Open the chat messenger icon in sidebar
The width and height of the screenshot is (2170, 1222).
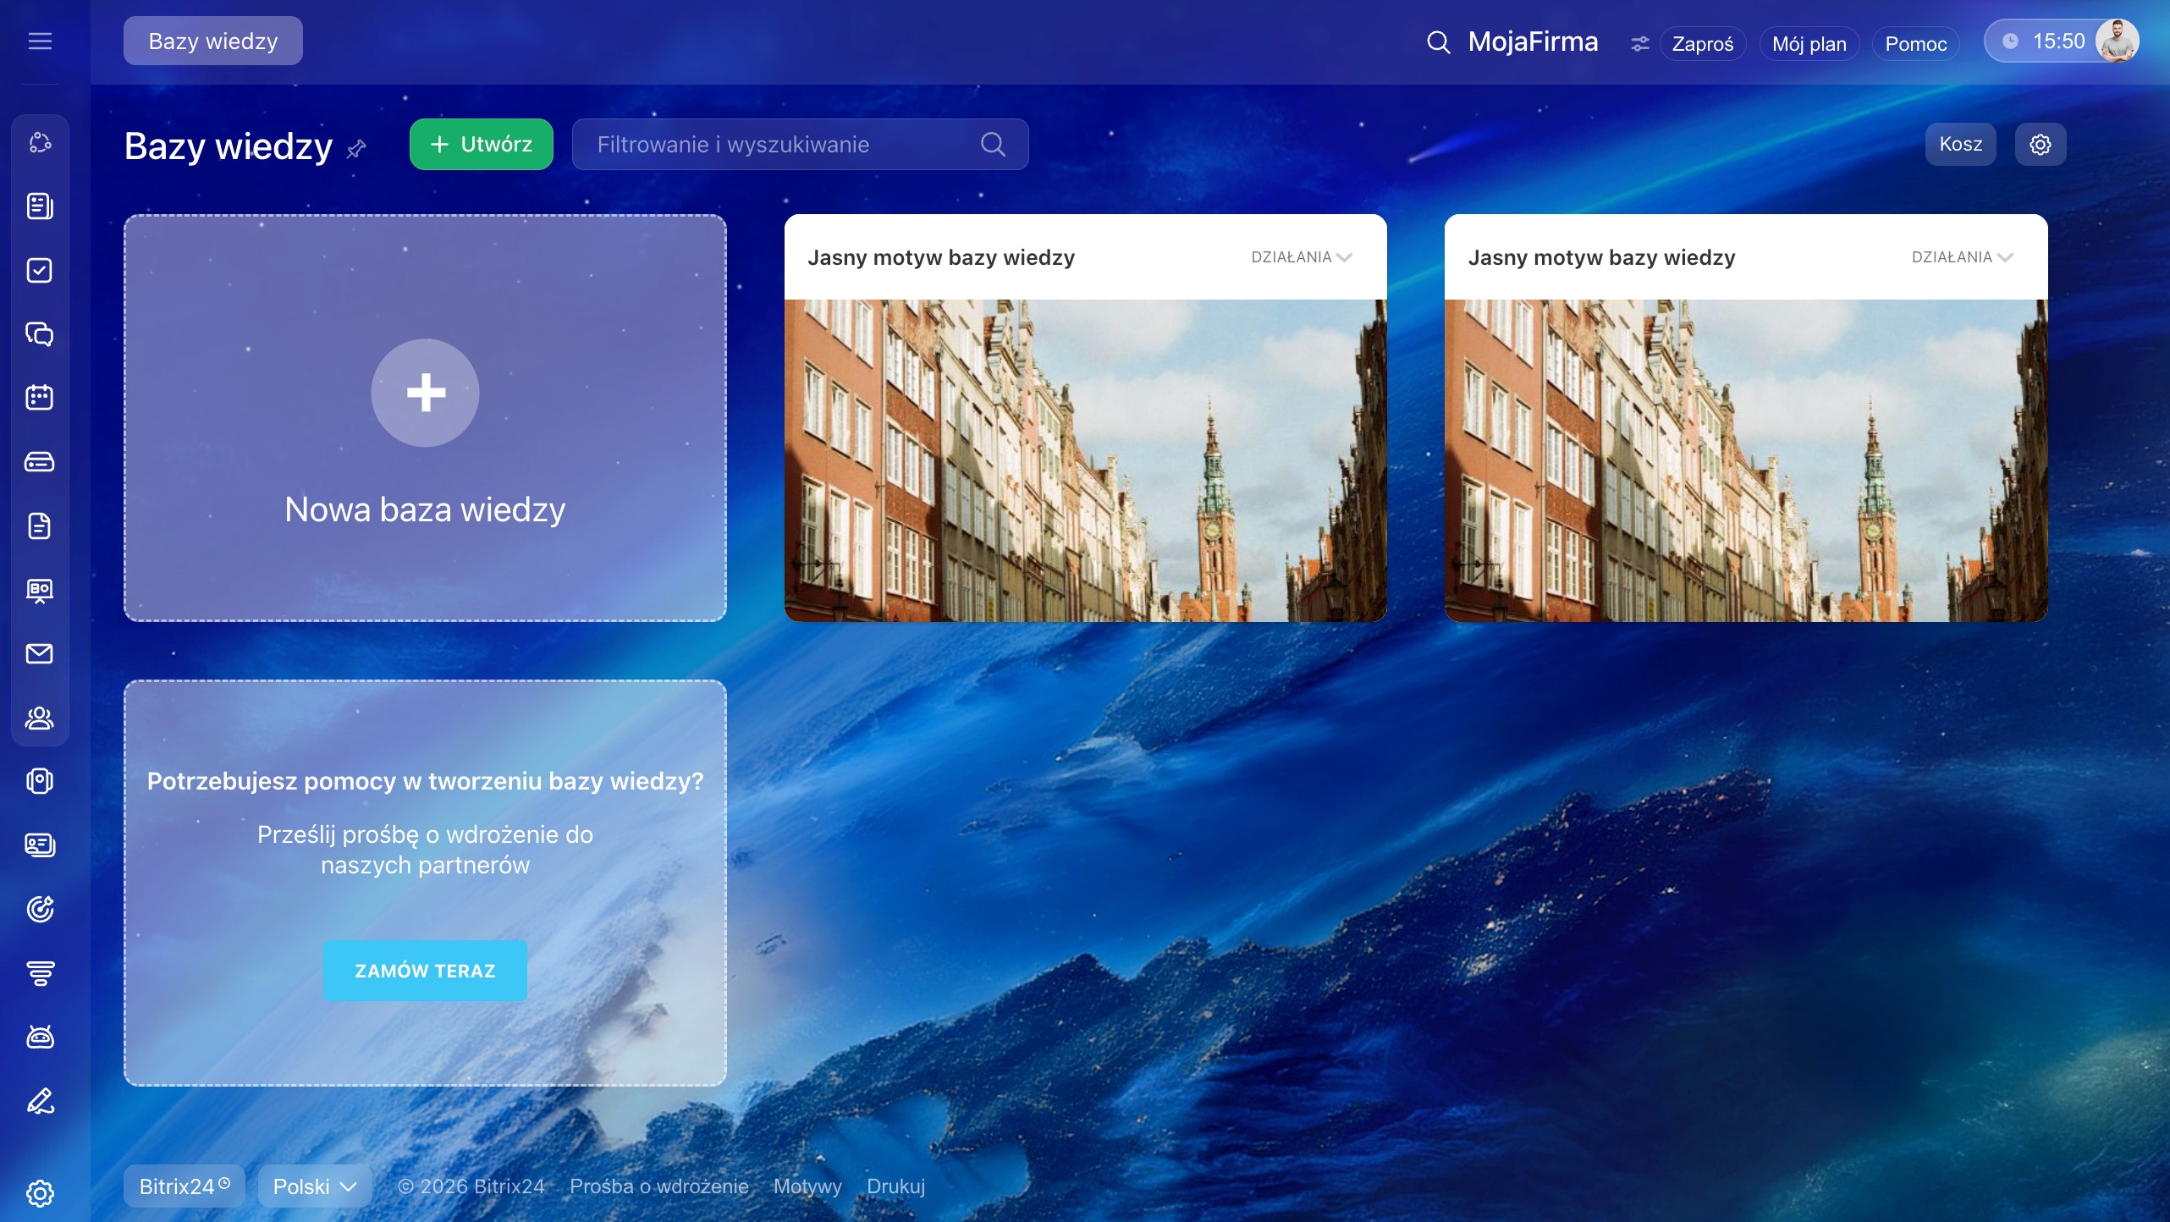40,333
